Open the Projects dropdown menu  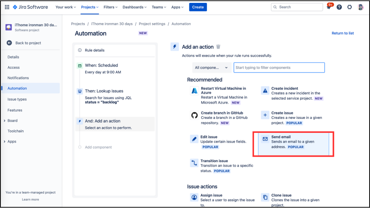tap(90, 7)
